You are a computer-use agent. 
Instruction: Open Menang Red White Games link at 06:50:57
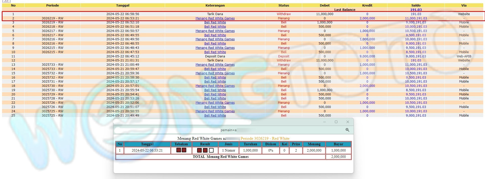click(x=215, y=31)
